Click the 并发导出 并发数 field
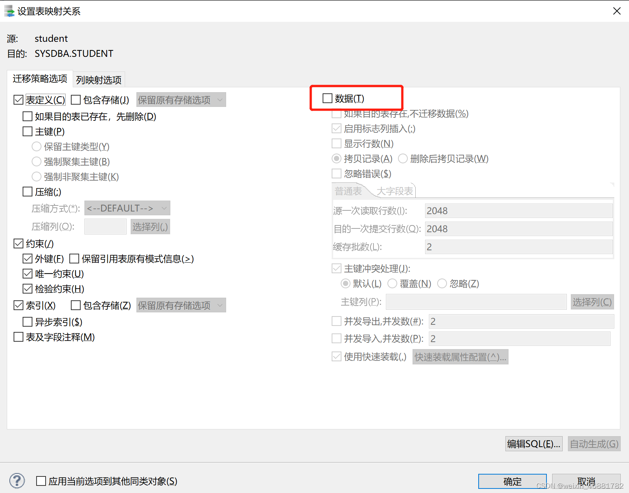This screenshot has width=629, height=493. [522, 321]
